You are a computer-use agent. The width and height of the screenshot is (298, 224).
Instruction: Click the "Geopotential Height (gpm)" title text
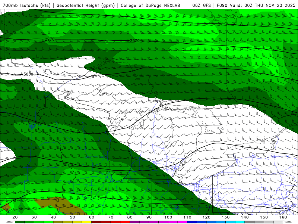tap(86, 5)
